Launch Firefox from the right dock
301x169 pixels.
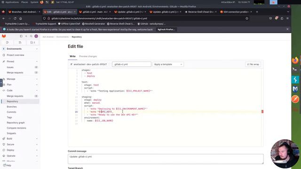tap(295, 60)
